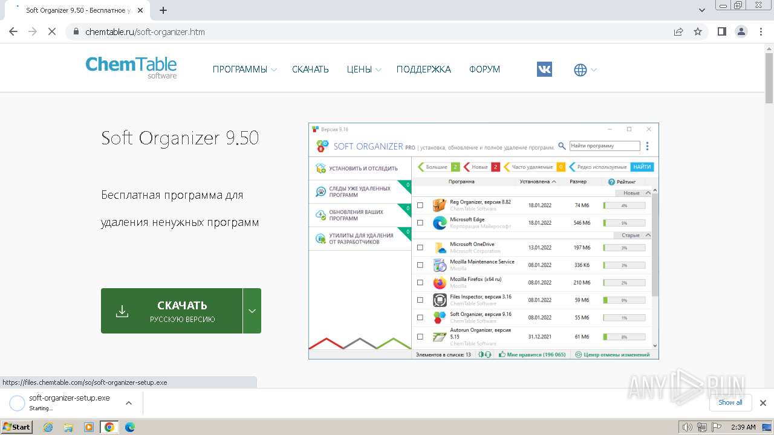
Task: Go to the СКАЧАТЬ page
Action: coord(310,69)
